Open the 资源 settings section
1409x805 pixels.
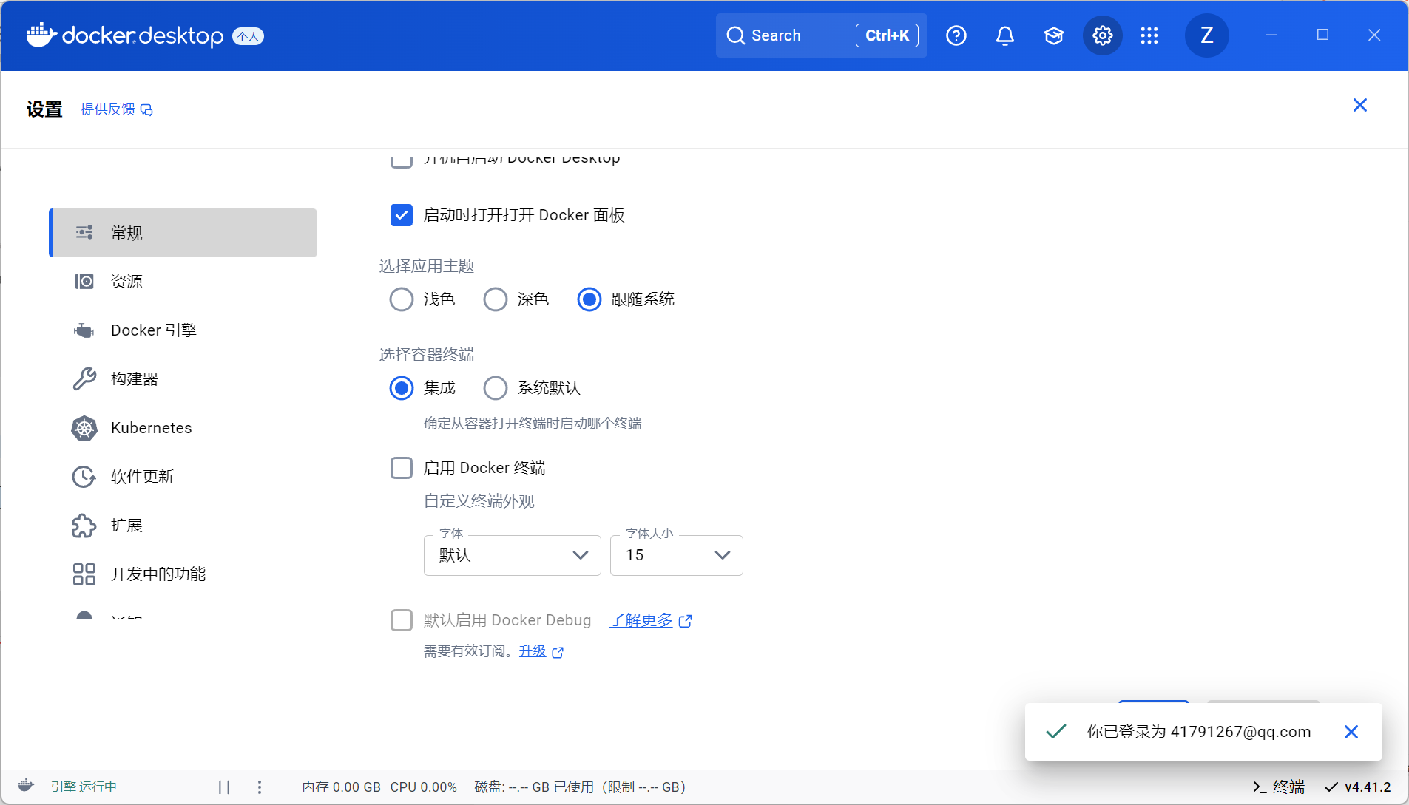183,282
